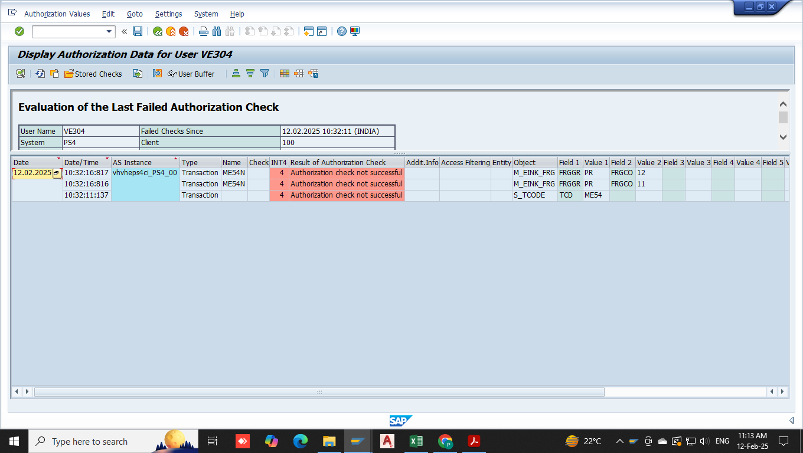Click the horizontal scrollbar of the results table
The height and width of the screenshot is (453, 803).
319,392
